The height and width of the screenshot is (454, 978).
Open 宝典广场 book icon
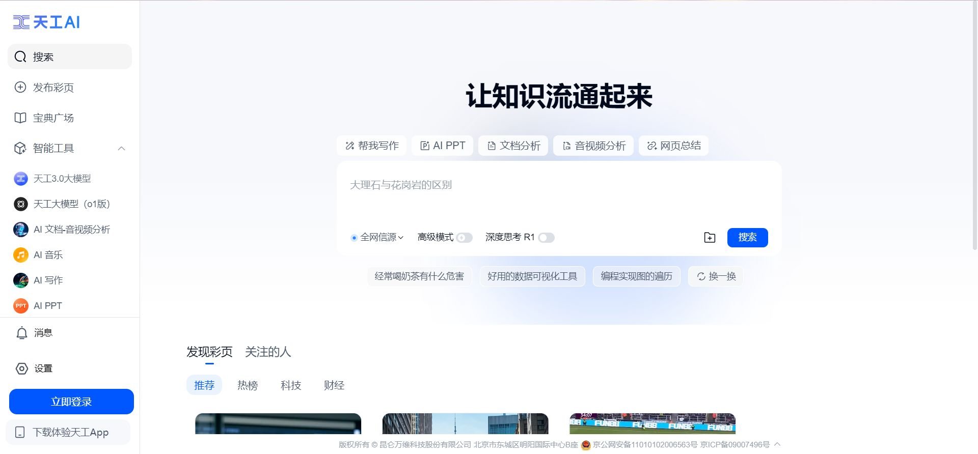20,118
